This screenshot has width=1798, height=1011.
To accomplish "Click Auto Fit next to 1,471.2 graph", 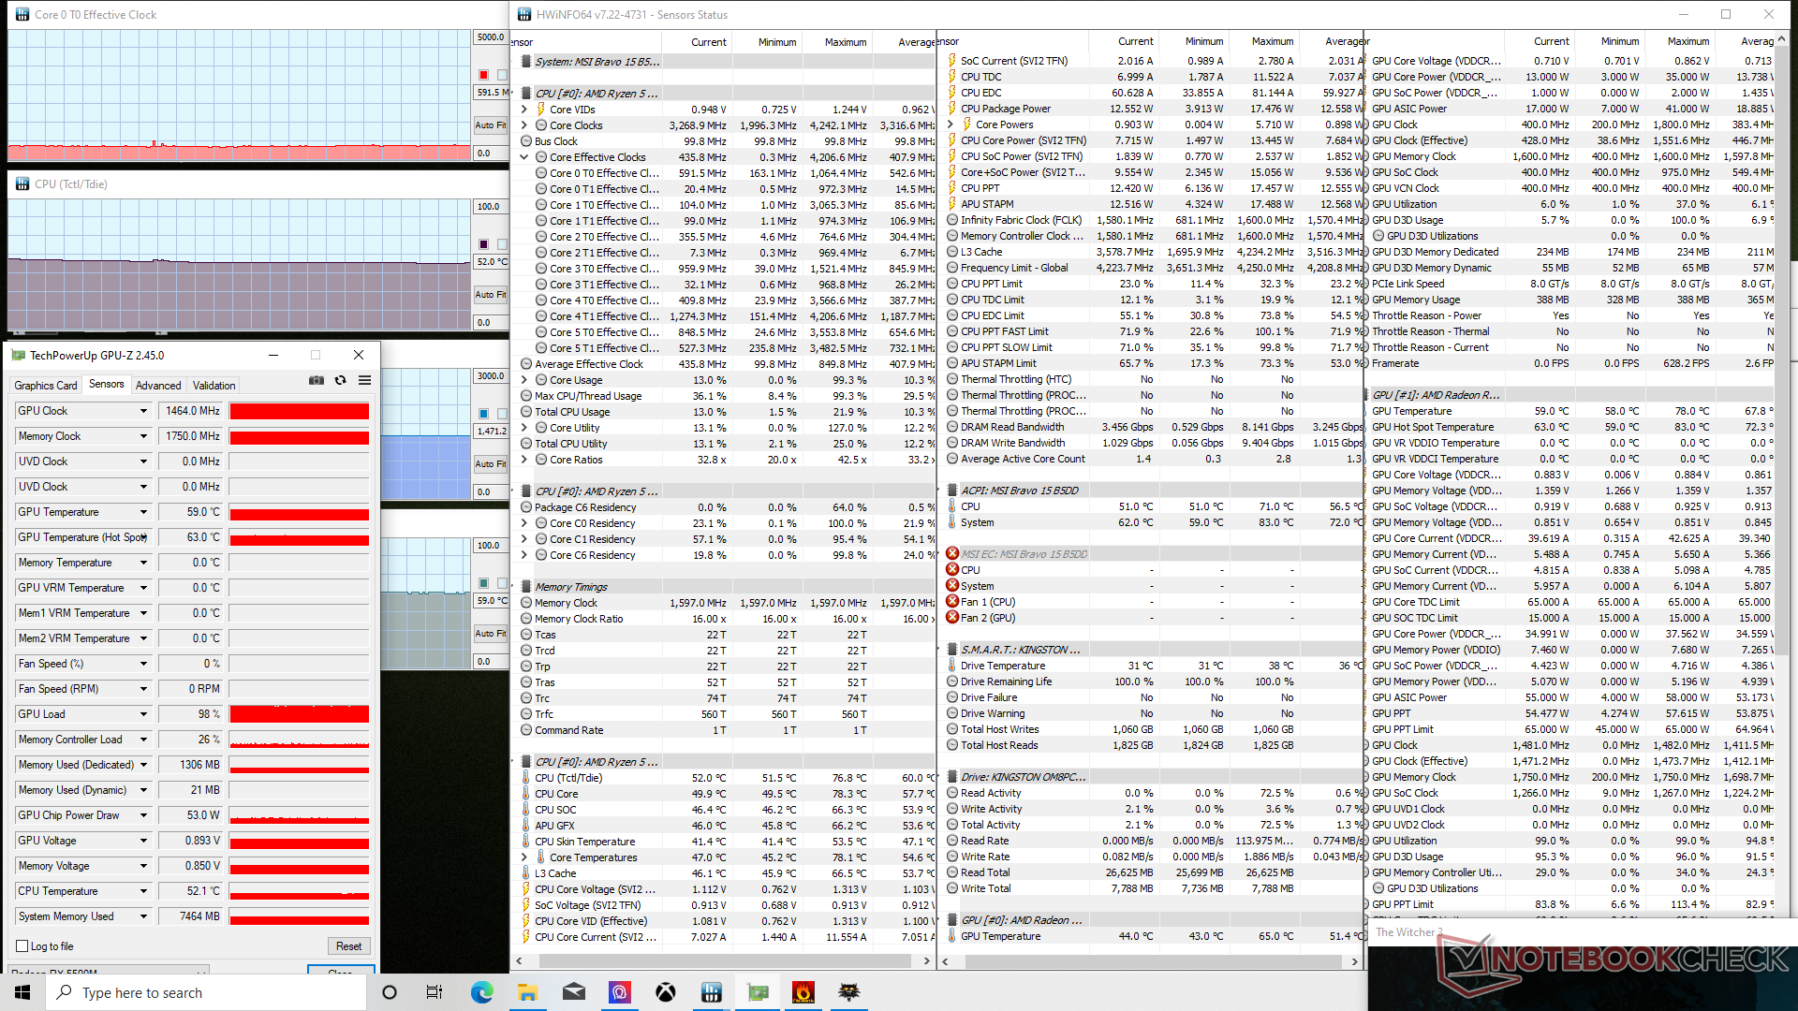I will pos(491,463).
